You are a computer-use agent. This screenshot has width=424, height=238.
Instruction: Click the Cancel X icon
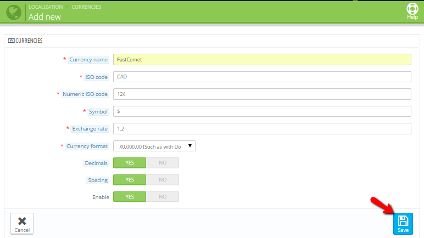pos(22,220)
